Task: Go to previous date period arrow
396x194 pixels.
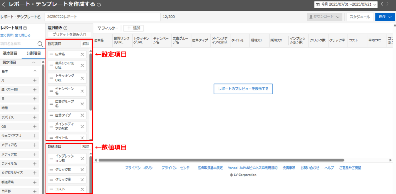Action: tap(382, 4)
